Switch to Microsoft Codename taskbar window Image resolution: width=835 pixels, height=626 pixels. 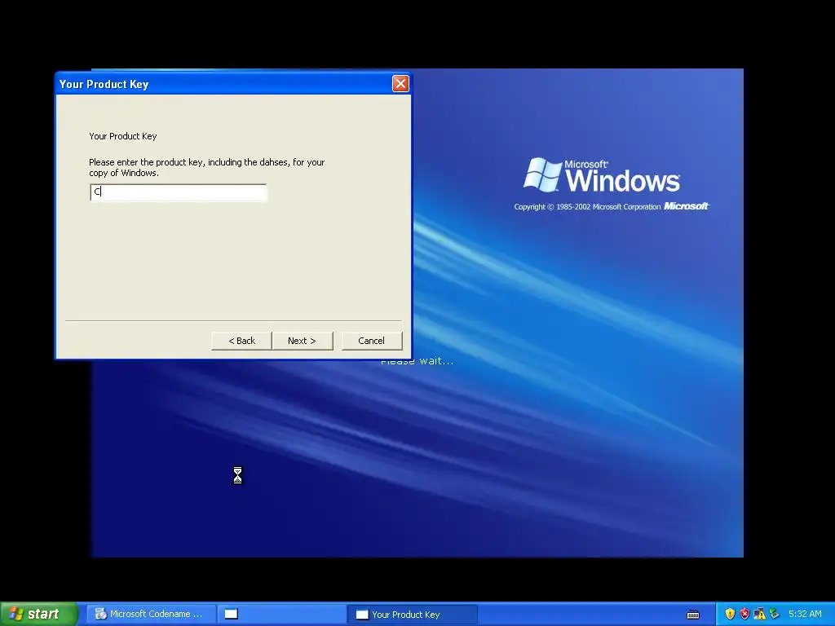click(151, 614)
